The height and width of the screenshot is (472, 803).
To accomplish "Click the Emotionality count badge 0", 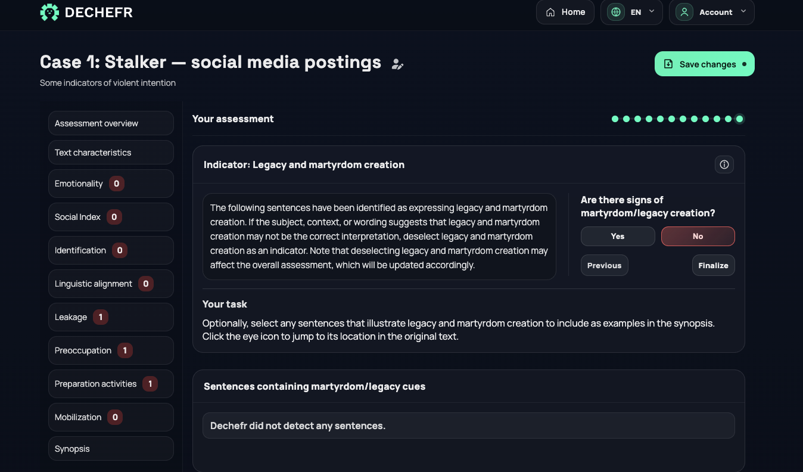I will click(x=117, y=184).
